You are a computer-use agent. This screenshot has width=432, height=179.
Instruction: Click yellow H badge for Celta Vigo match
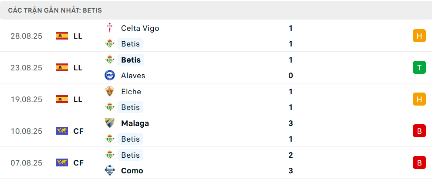(419, 36)
